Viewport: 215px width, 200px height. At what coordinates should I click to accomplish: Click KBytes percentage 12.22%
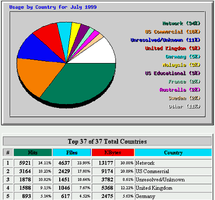pos(127,188)
